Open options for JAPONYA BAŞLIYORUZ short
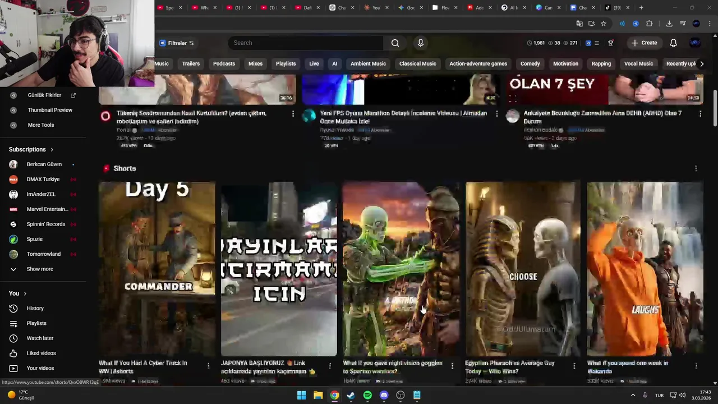Viewport: 718px width, 404px height. [330, 366]
